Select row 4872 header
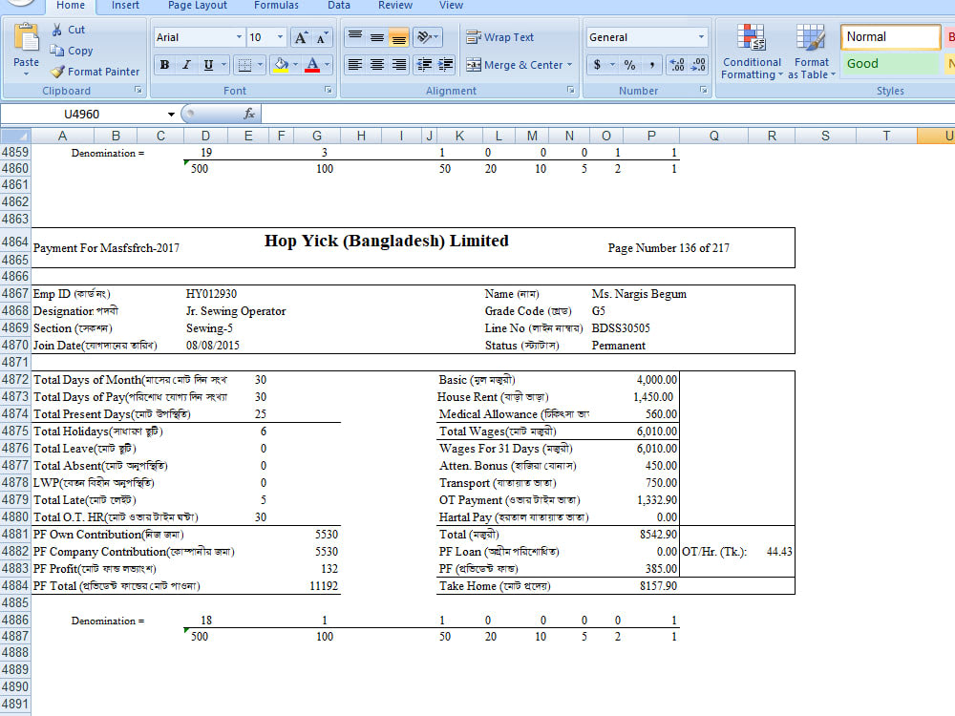 pyautogui.click(x=15, y=379)
